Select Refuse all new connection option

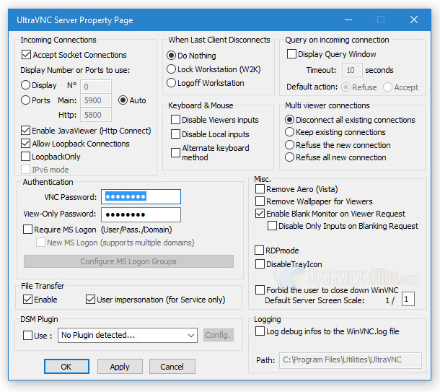click(x=290, y=157)
